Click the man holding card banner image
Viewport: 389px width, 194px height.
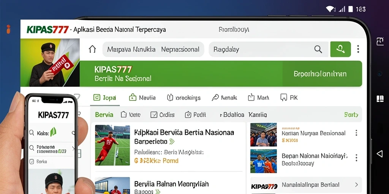click(50, 63)
